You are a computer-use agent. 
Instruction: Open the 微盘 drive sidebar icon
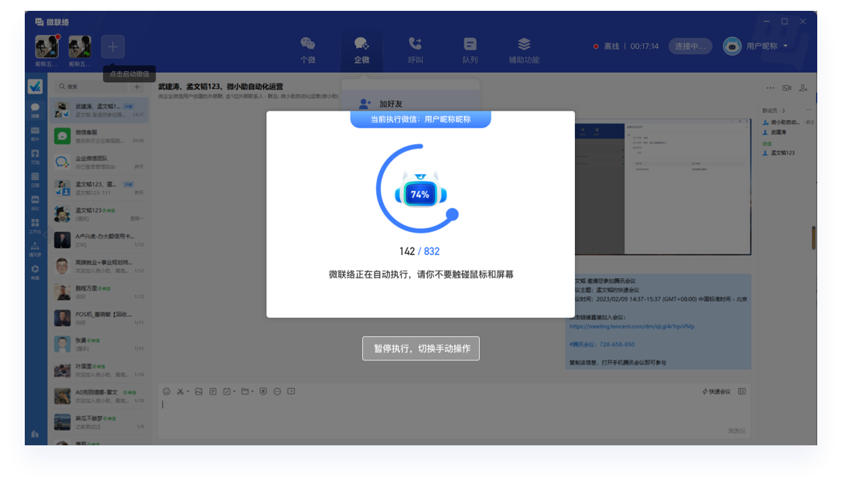[35, 272]
